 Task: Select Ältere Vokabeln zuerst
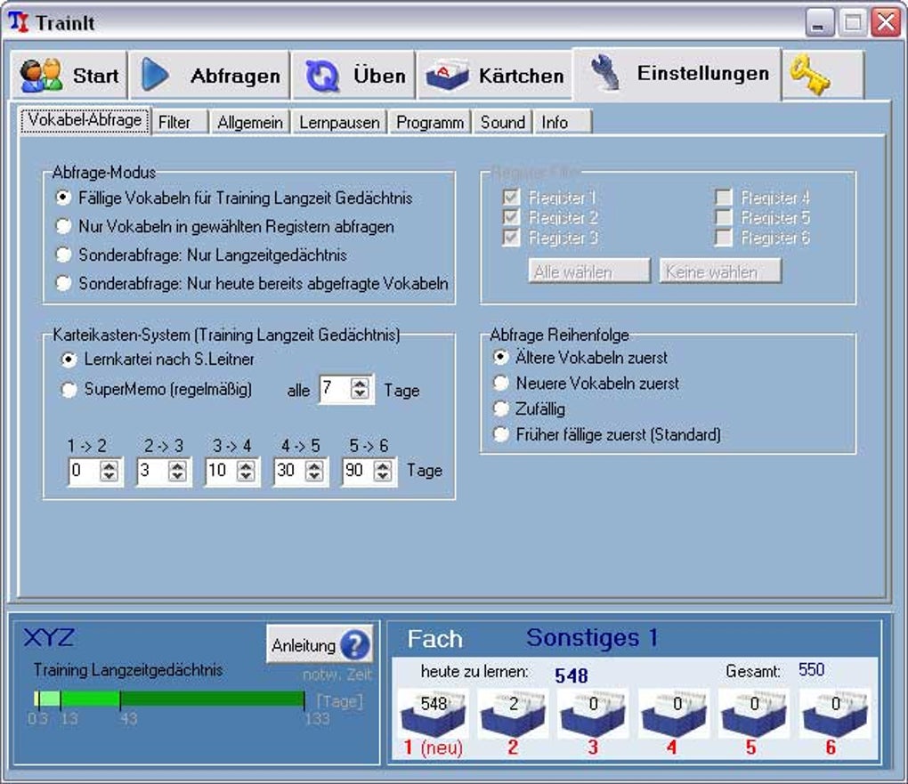click(x=580, y=358)
